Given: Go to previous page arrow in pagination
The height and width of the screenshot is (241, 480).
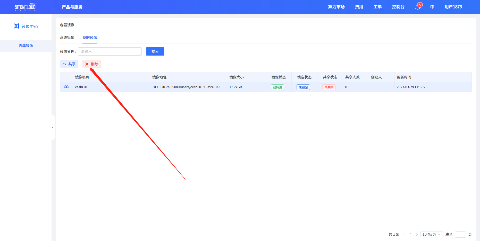Looking at the screenshot, I should [405, 234].
